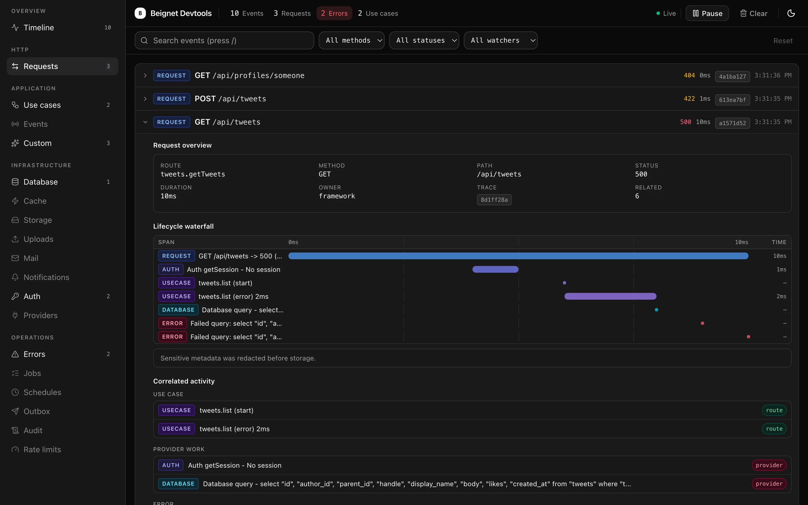
Task: Click the Database cylinder icon
Action: pyautogui.click(x=15, y=182)
